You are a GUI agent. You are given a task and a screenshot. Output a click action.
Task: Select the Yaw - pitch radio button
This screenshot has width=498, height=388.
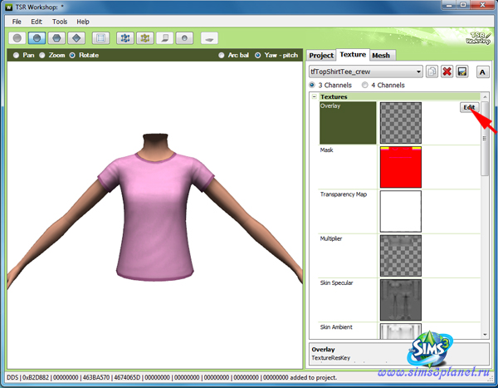pyautogui.click(x=258, y=56)
